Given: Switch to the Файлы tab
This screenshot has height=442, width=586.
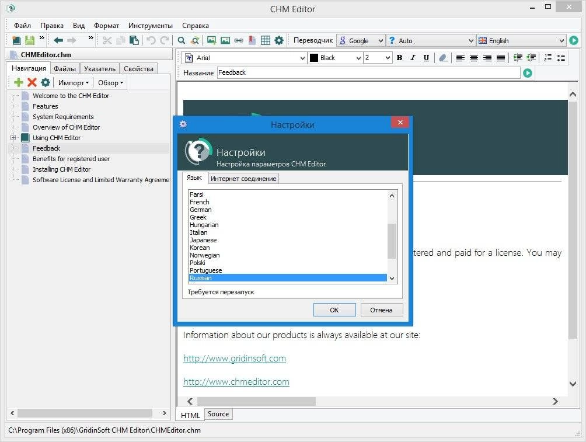Looking at the screenshot, I should tap(65, 68).
